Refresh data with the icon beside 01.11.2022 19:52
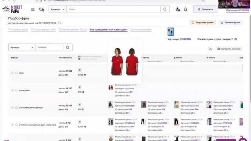 coord(60,23)
